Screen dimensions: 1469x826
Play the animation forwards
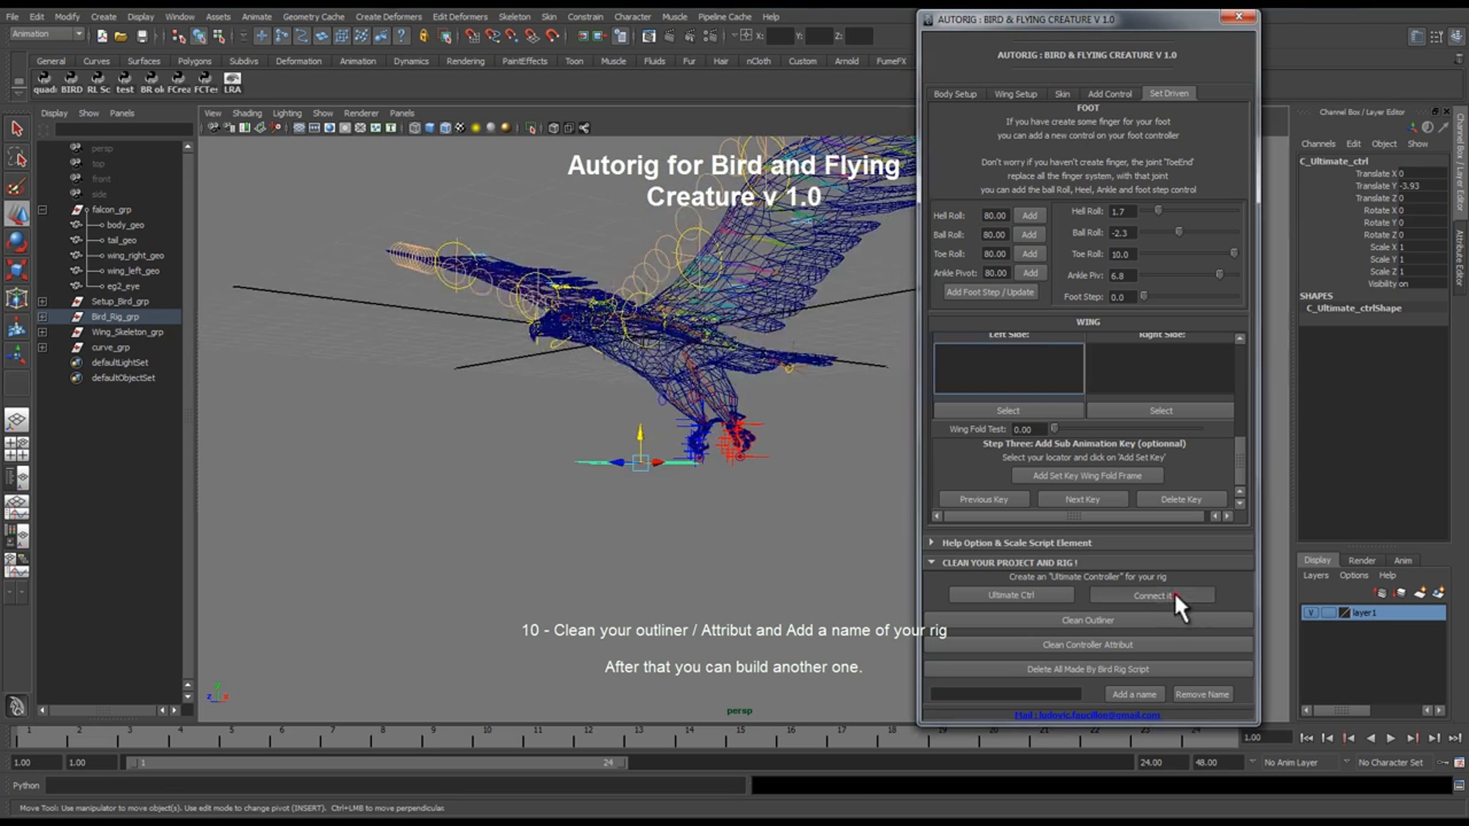point(1391,738)
